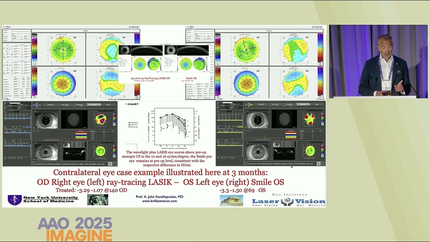
Task: Open Tomography tab in left exam panel
Action: coord(79,105)
